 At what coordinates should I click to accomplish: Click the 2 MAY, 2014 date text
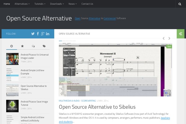(x=26, y=108)
